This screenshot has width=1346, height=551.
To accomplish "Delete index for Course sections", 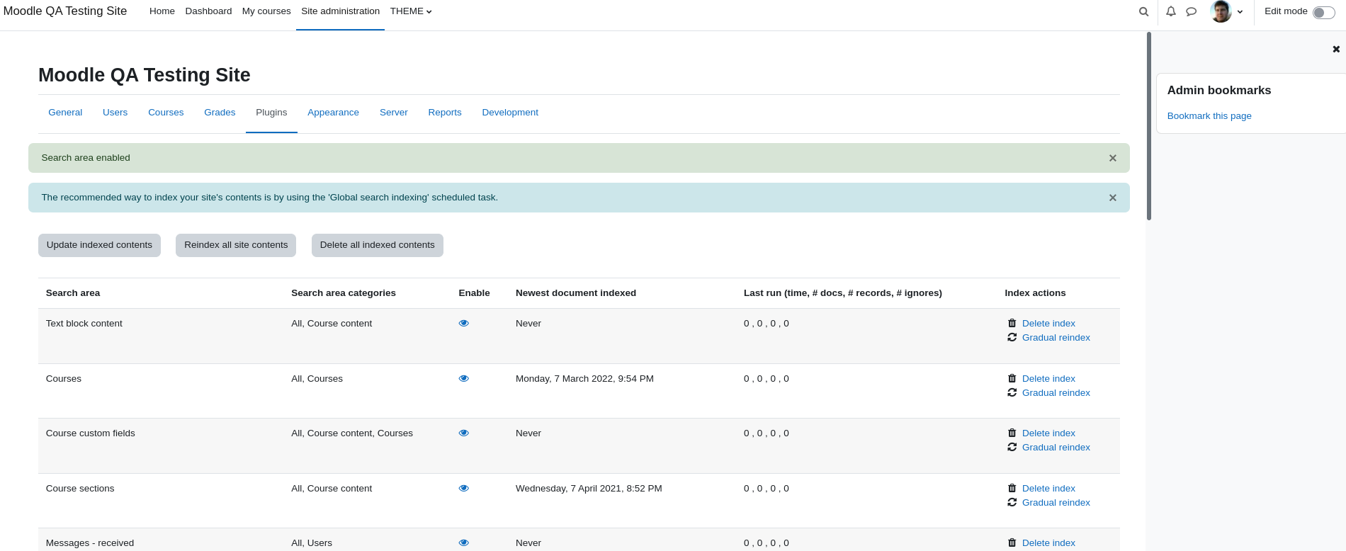I will coord(1048,488).
